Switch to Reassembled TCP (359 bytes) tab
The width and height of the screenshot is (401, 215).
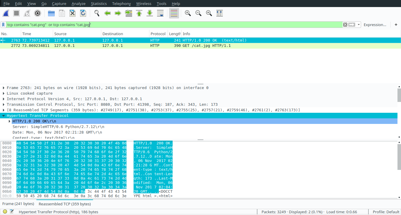click(x=65, y=204)
